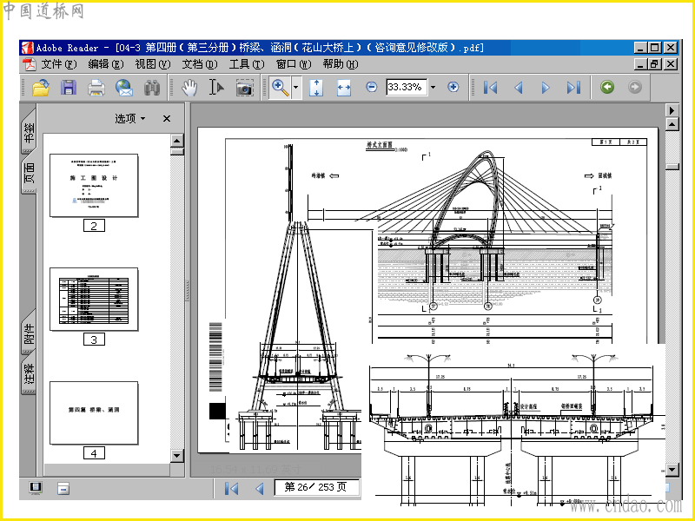Choose the text Select tool
The width and height of the screenshot is (695, 521).
click(216, 87)
